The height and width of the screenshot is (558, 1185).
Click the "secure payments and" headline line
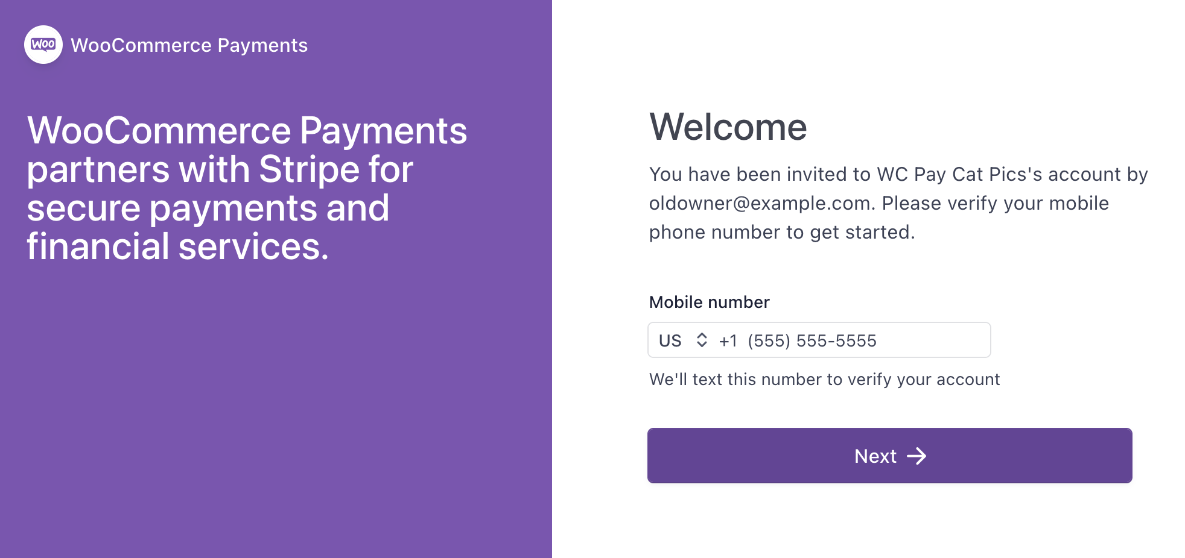click(208, 208)
